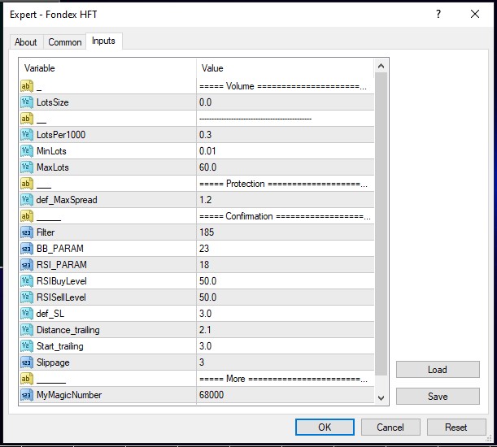Click the ===== Confirmation separator value
497x447 pixels.
tap(285, 216)
